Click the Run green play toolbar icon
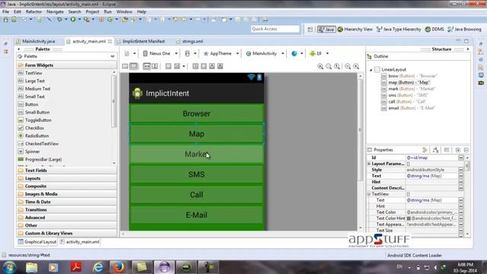The width and height of the screenshot is (487, 274). [x=73, y=20]
